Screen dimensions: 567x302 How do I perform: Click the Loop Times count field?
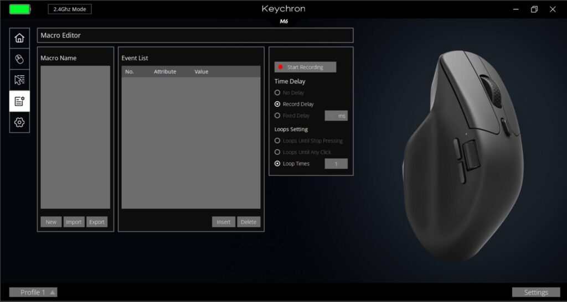point(336,164)
